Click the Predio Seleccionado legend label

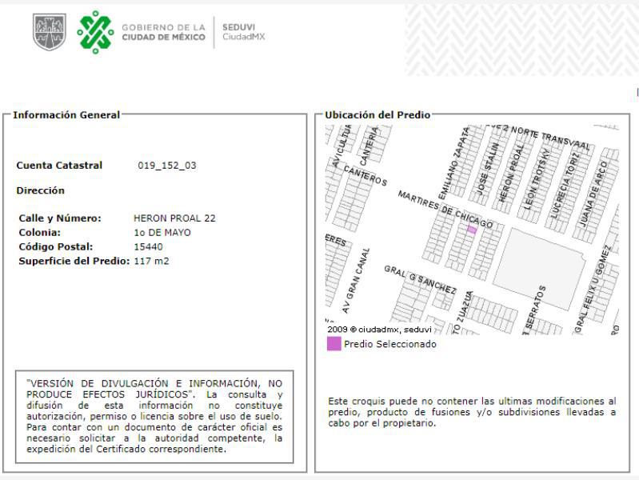tap(390, 344)
